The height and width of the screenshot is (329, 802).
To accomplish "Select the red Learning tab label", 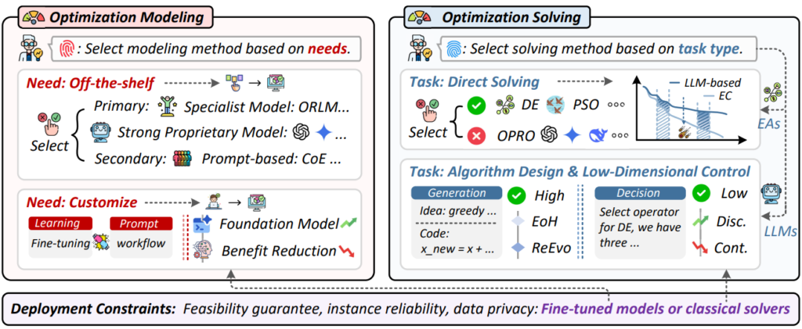I will tap(60, 224).
